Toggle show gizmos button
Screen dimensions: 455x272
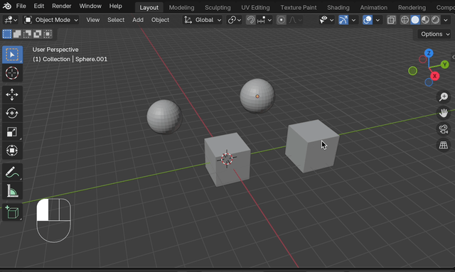[x=343, y=20]
